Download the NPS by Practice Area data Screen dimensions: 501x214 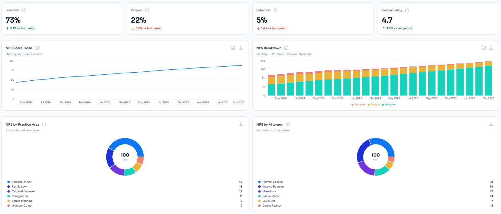pyautogui.click(x=241, y=124)
